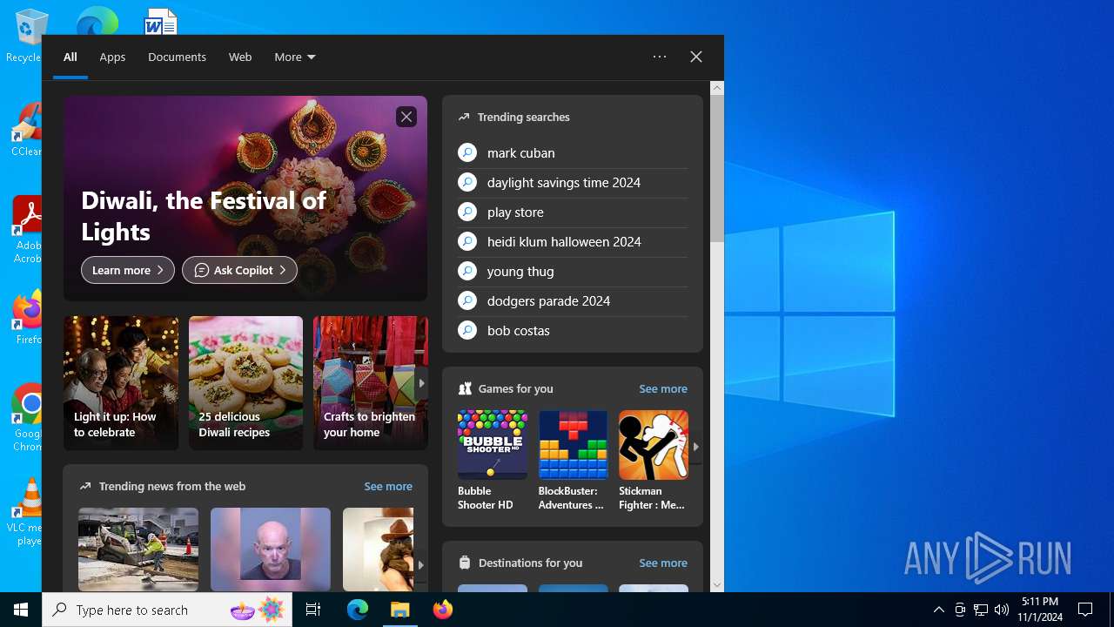Switch to the Documents tab
This screenshot has height=627, width=1114.
click(177, 57)
